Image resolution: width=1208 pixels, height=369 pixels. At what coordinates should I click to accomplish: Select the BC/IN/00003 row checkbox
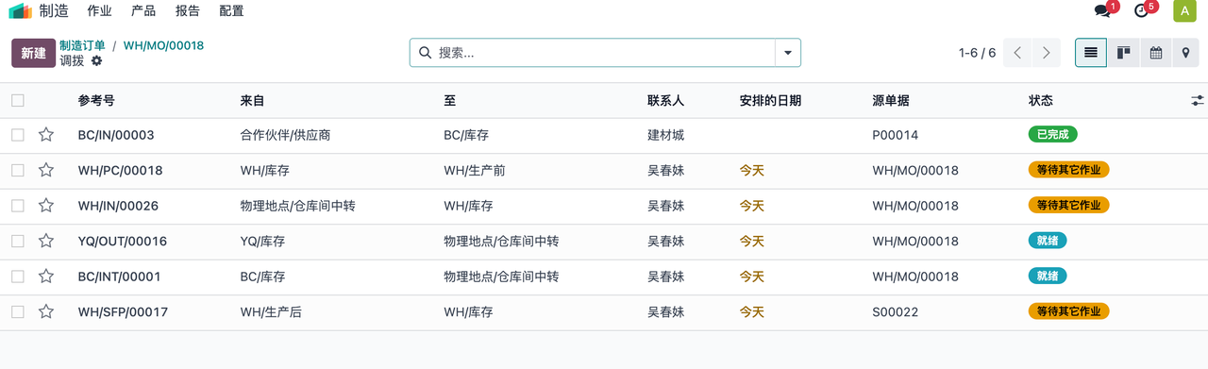[x=18, y=135]
